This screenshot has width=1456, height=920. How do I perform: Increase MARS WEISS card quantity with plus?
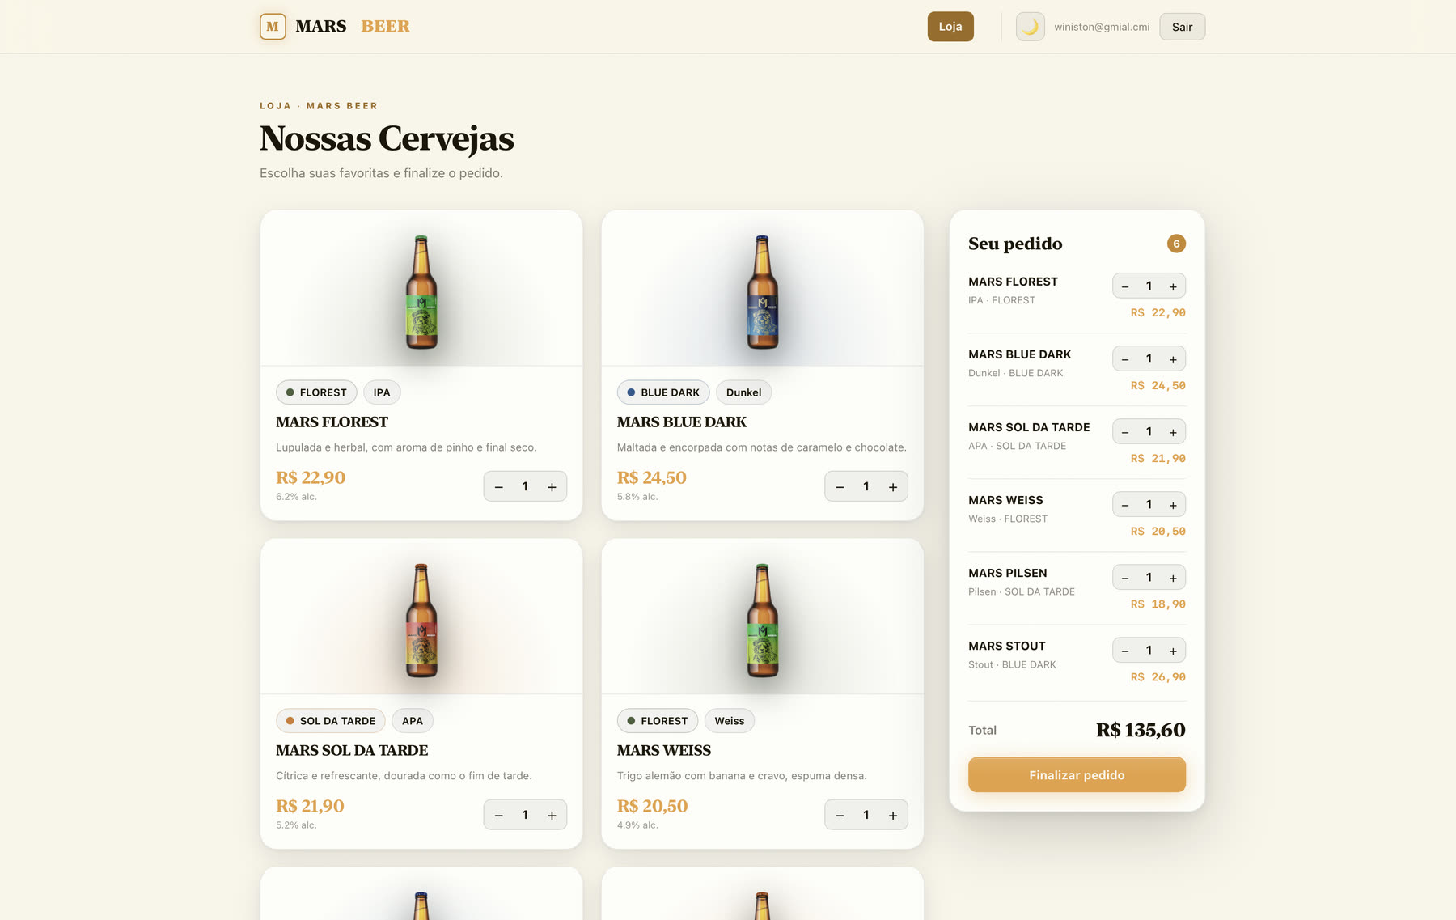click(x=893, y=815)
